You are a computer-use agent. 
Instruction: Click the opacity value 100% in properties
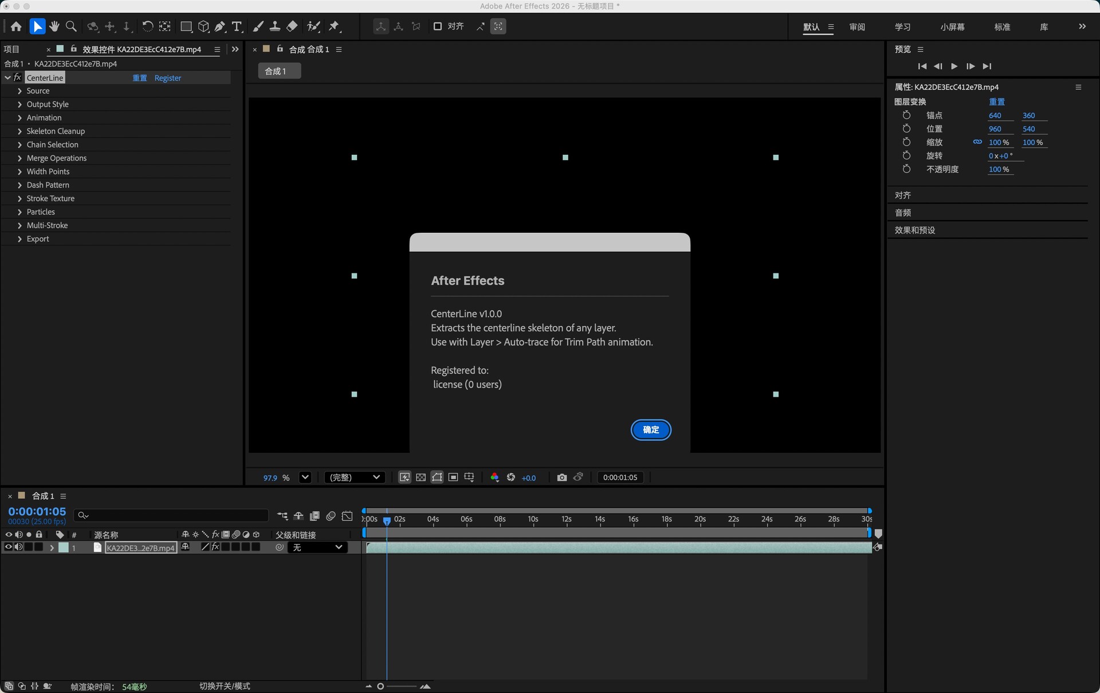(999, 169)
